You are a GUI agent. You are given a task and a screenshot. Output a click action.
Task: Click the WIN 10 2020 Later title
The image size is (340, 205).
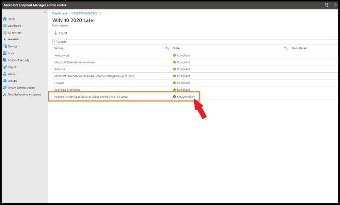(x=74, y=20)
